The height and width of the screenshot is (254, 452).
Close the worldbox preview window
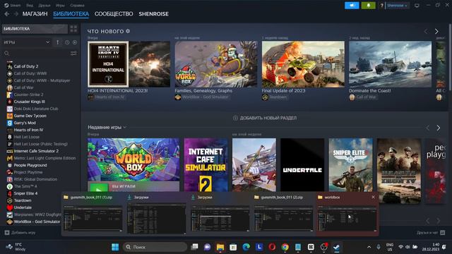coord(374,198)
